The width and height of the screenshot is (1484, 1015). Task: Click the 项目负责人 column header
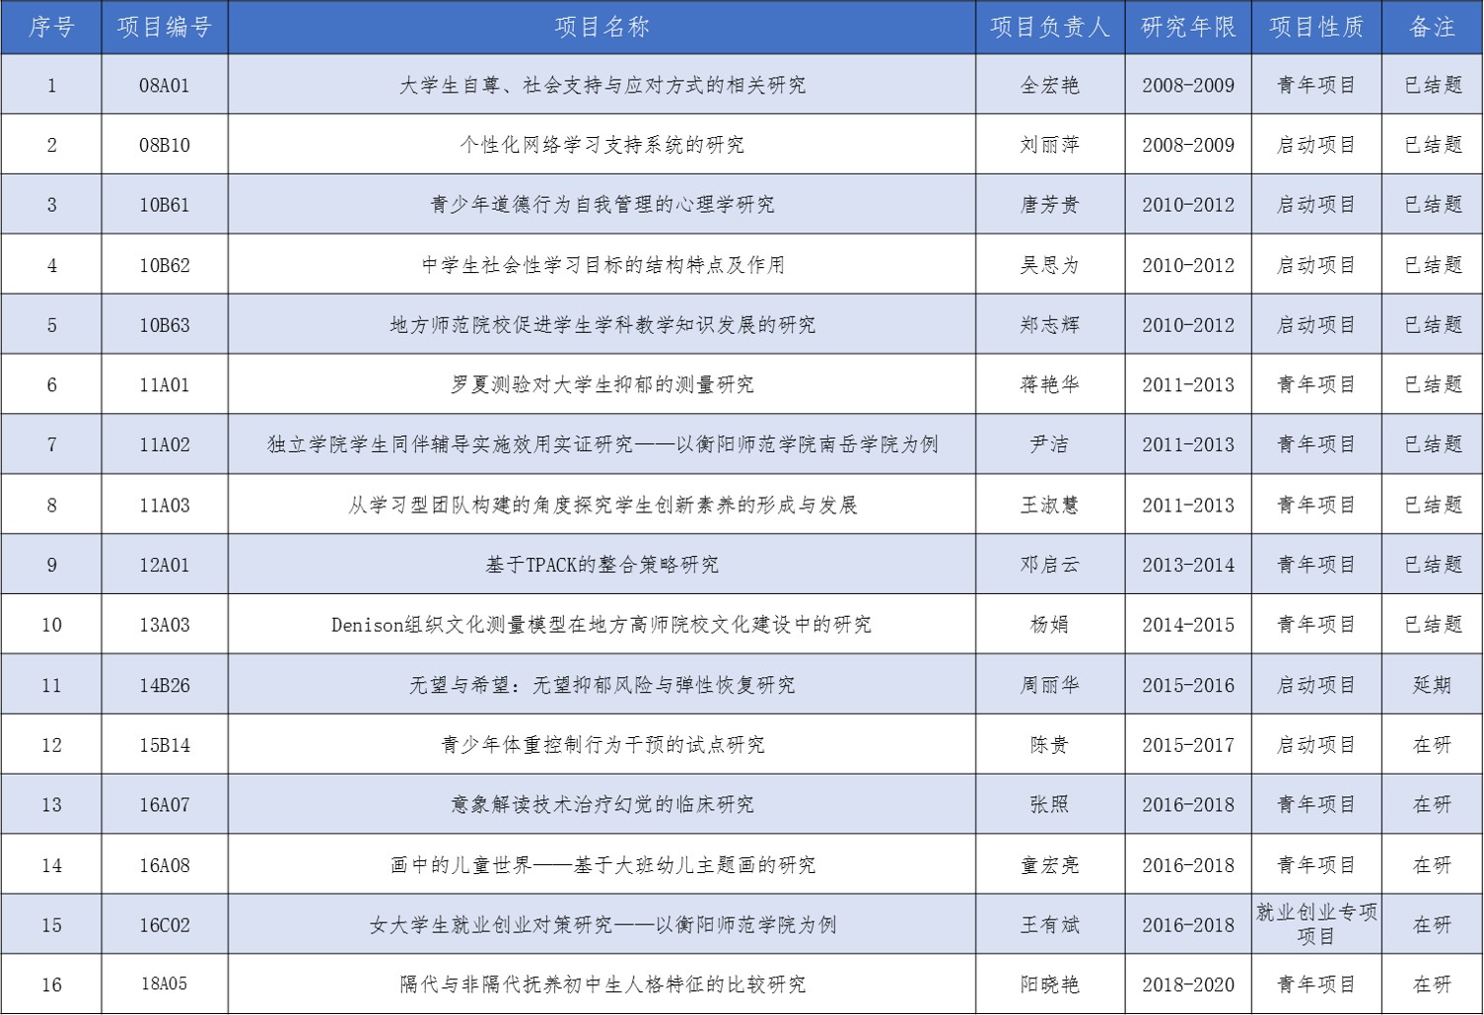[1050, 27]
